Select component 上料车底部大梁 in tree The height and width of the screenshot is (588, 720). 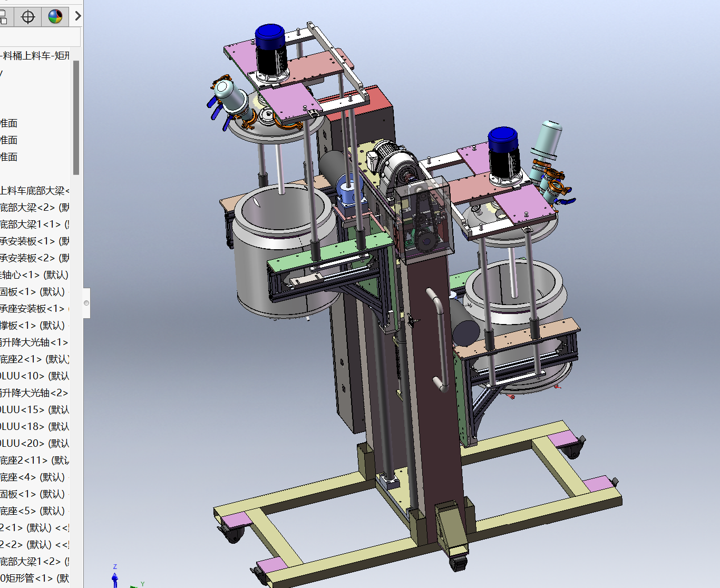point(35,190)
